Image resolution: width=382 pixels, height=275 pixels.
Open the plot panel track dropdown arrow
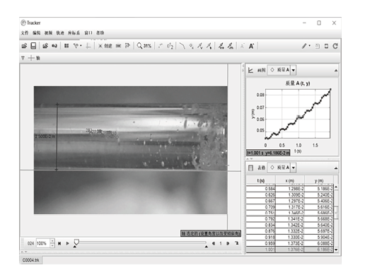(294, 70)
